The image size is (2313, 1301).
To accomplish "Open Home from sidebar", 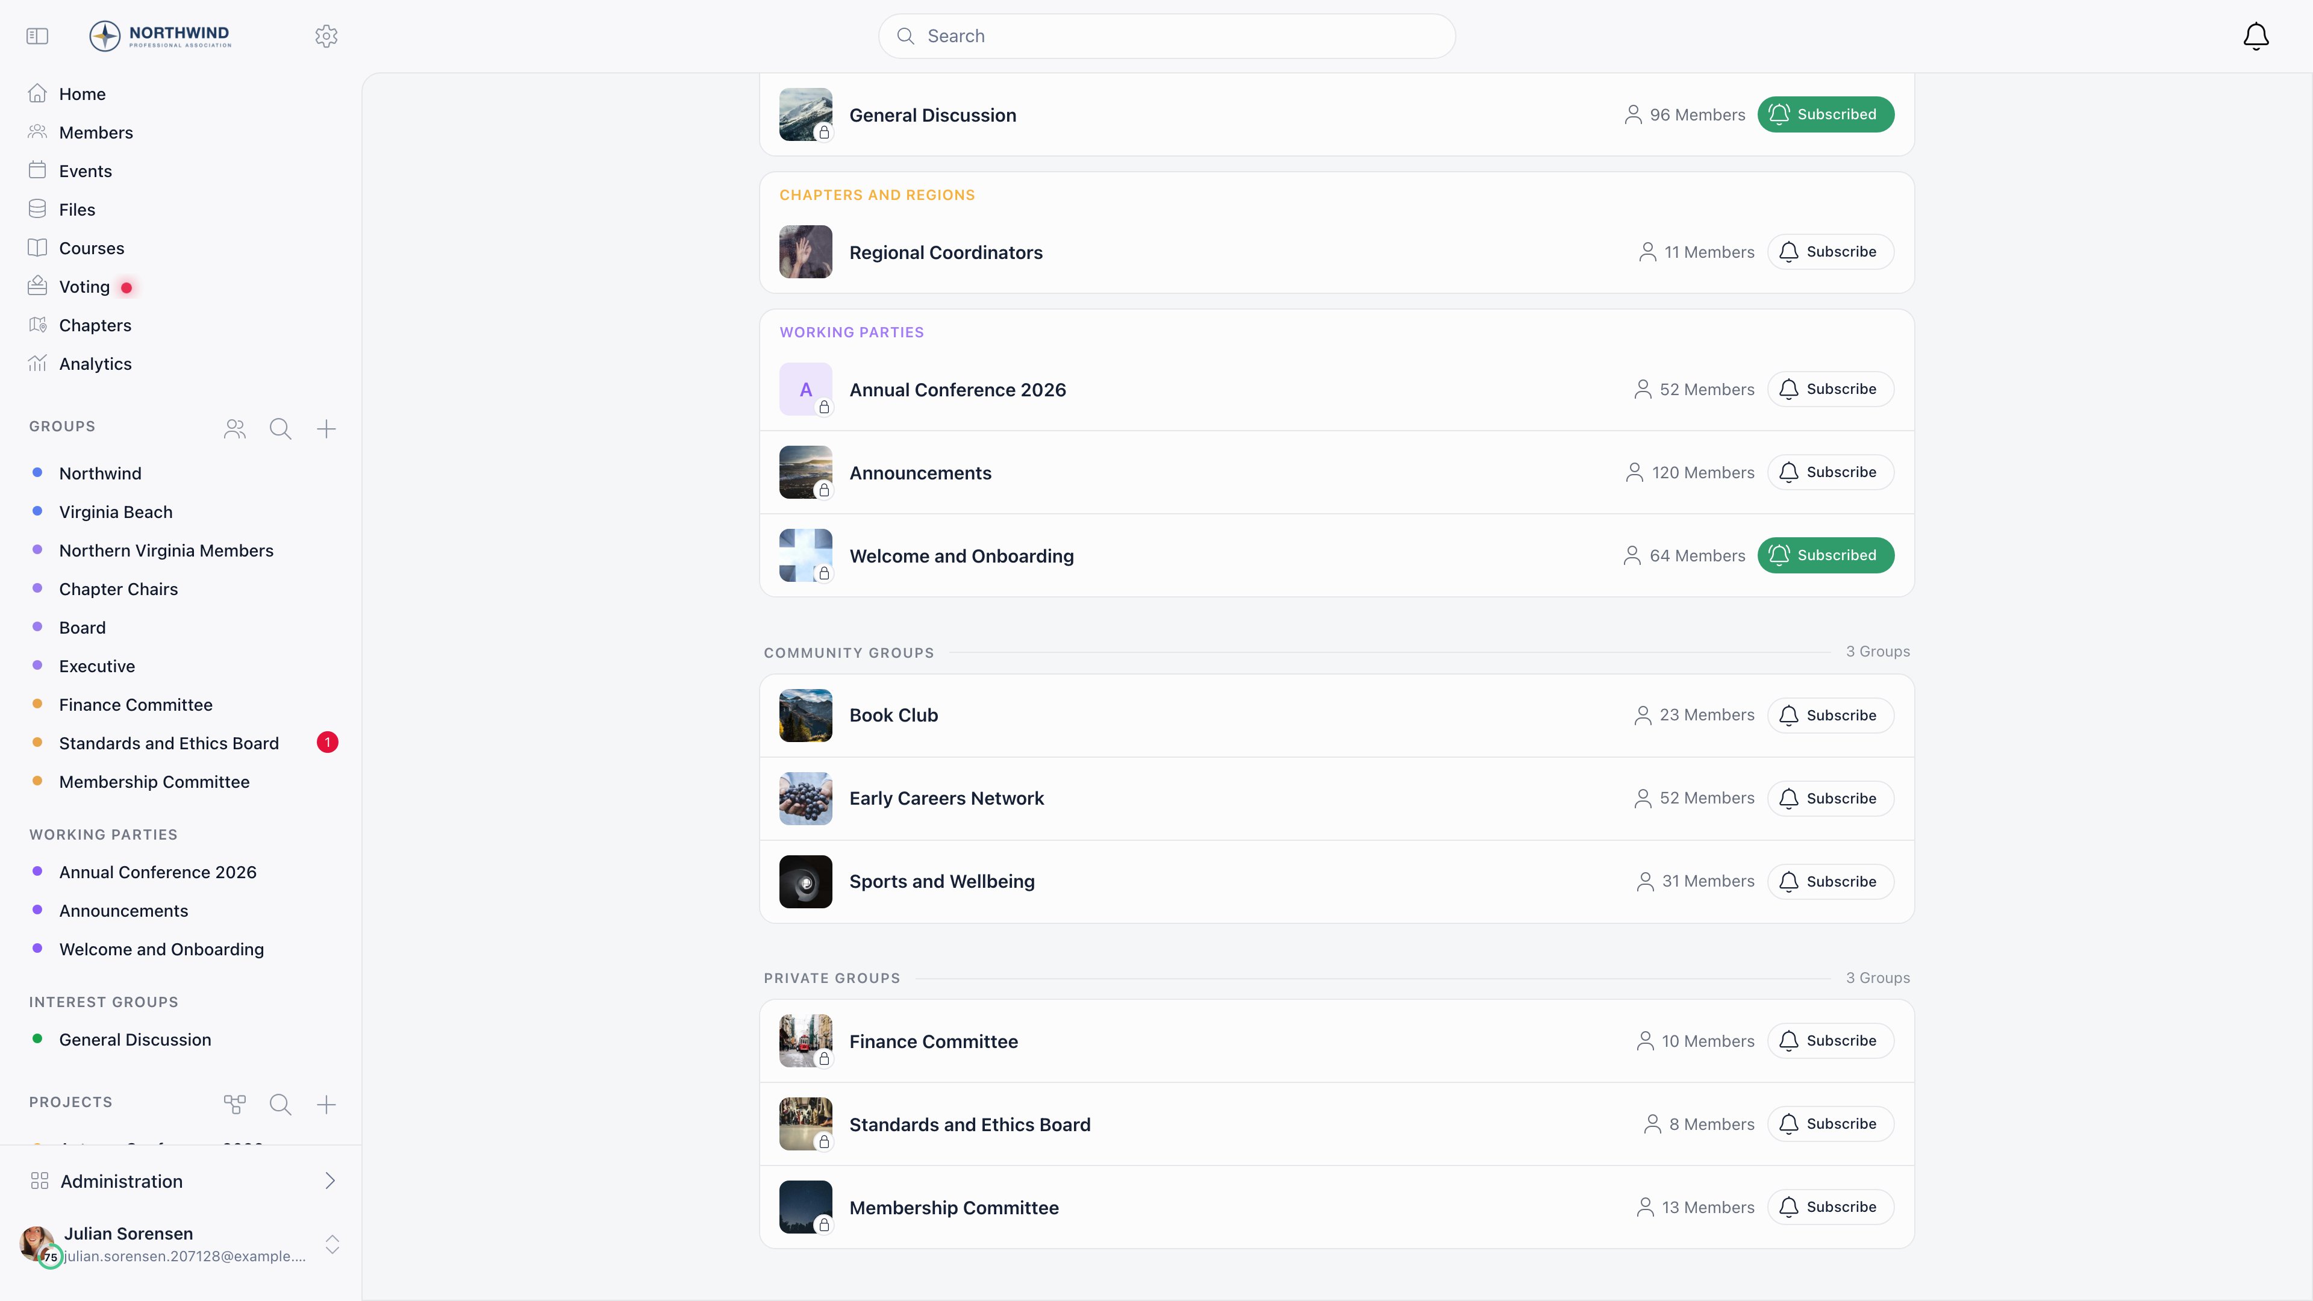I will [x=83, y=95].
